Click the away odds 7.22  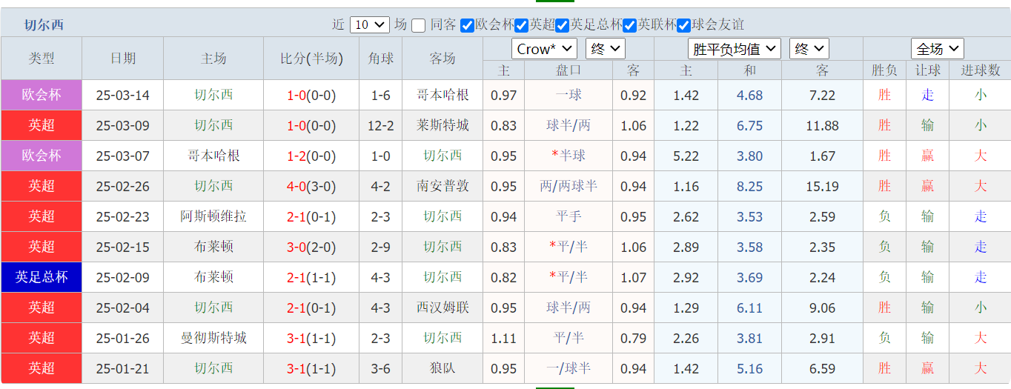(823, 95)
